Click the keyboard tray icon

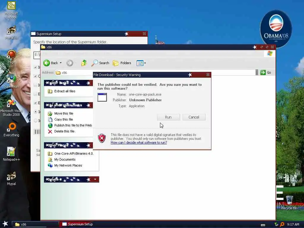coord(263,225)
